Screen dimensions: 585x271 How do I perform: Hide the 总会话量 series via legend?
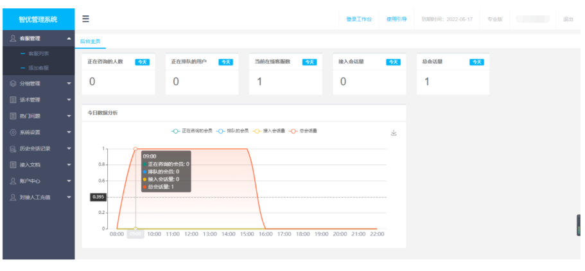302,130
